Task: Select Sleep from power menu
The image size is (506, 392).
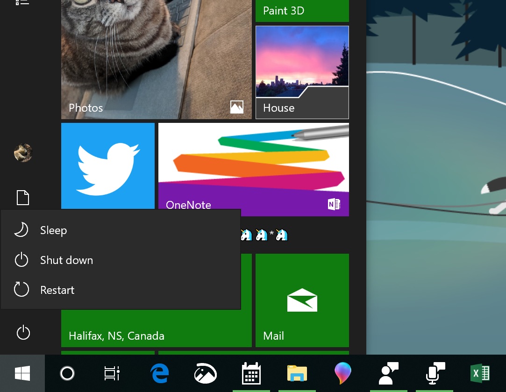Action: pyautogui.click(x=53, y=230)
